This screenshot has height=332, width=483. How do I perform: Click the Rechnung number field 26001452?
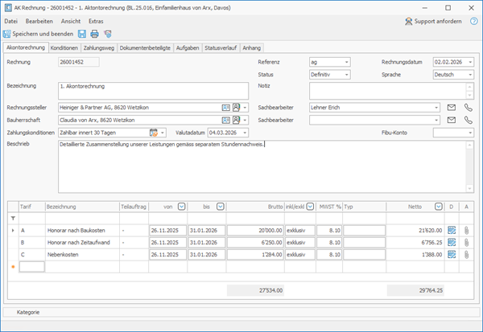(79, 62)
